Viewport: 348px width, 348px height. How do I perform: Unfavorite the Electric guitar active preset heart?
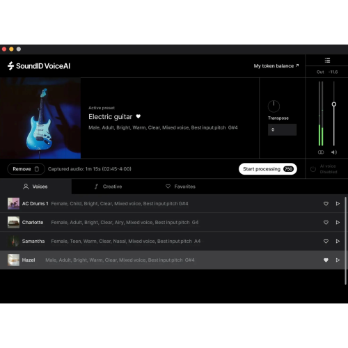coord(139,116)
